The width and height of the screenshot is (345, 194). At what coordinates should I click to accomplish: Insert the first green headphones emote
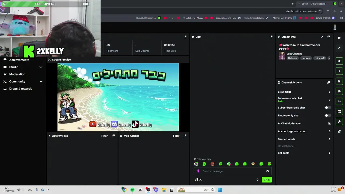point(196,164)
